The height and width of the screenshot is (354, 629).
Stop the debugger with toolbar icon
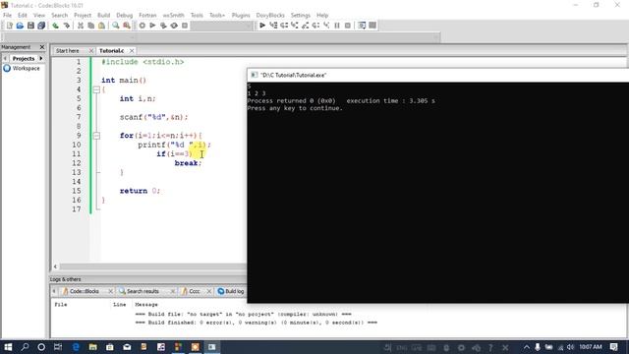[348, 26]
